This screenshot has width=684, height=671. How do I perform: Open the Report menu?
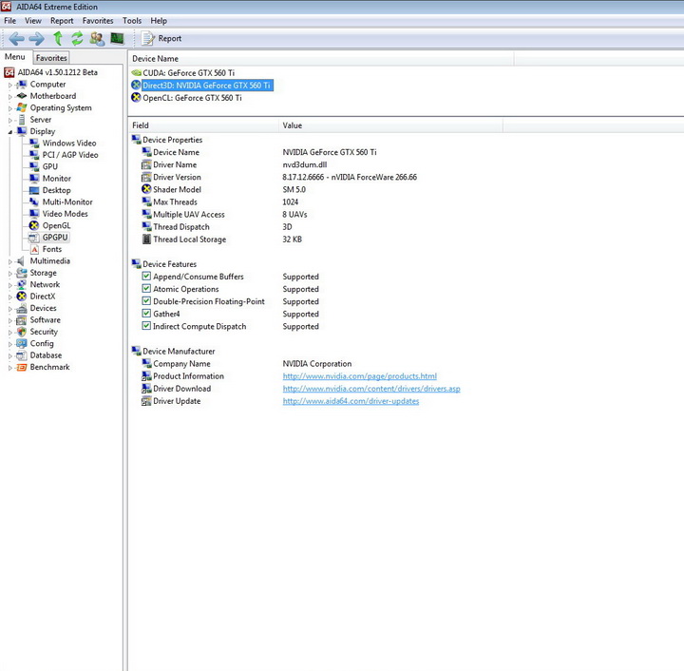click(x=62, y=21)
